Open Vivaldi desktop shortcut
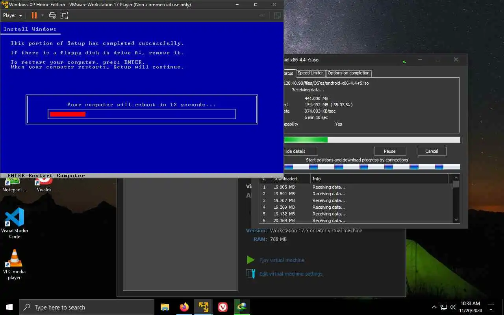Image resolution: width=504 pixels, height=315 pixels. [x=44, y=185]
